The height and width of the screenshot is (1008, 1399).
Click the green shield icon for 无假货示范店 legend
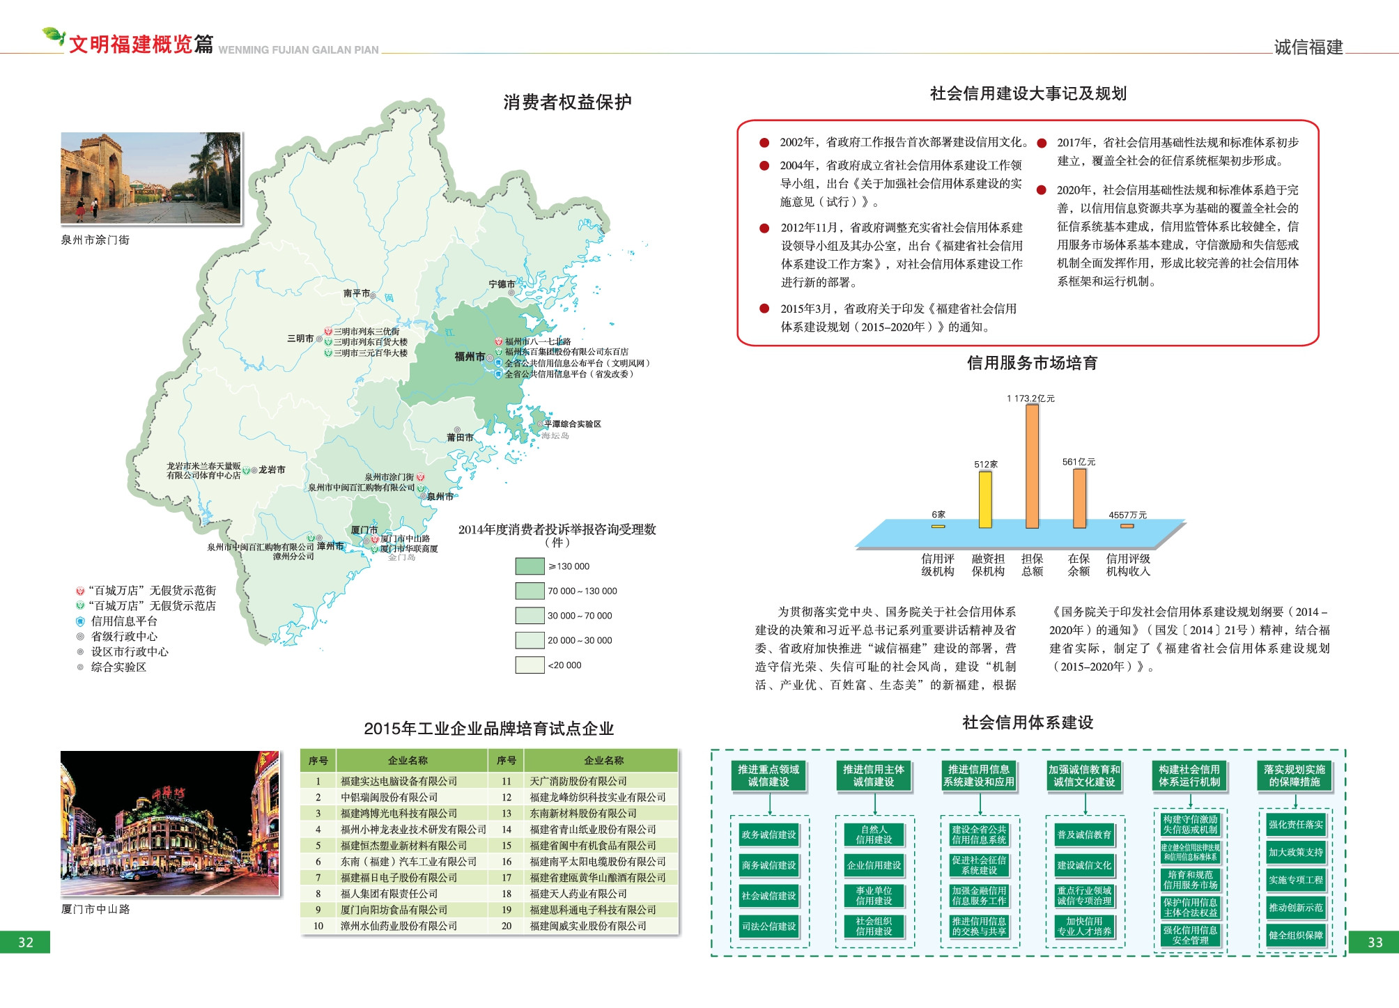tap(80, 606)
